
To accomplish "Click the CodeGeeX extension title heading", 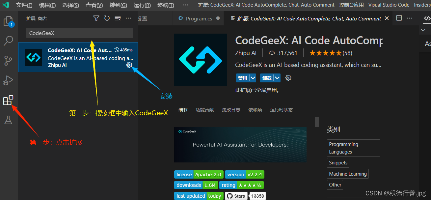I will tap(309, 40).
